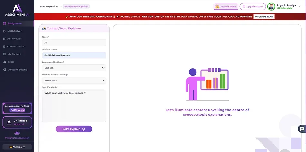This screenshot has width=306, height=152.
Task: Click the Subject name input field
Action: click(74, 55)
